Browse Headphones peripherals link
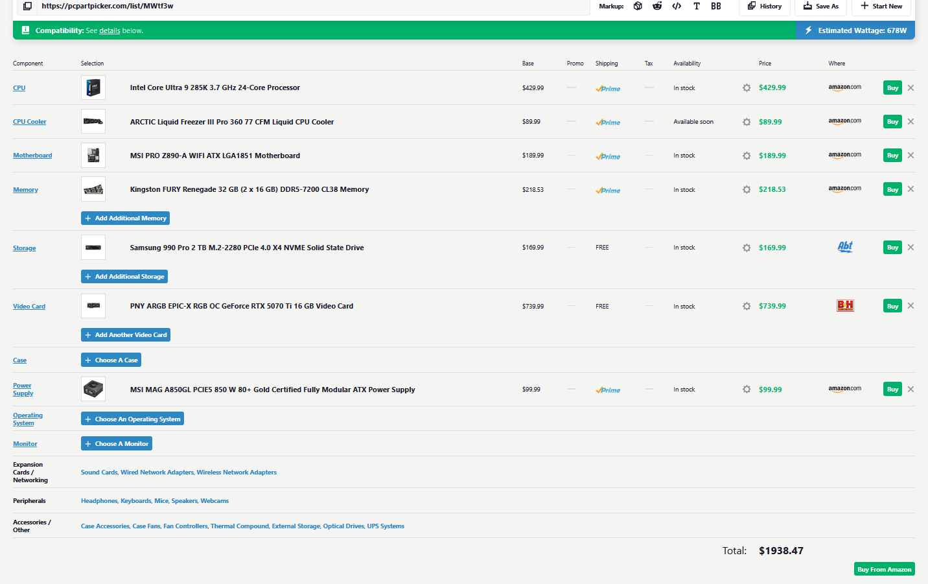 click(99, 501)
